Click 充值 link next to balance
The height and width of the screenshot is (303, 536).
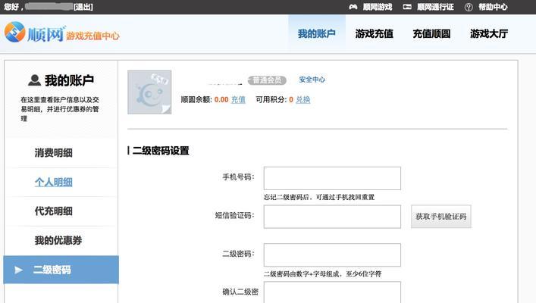pos(238,99)
